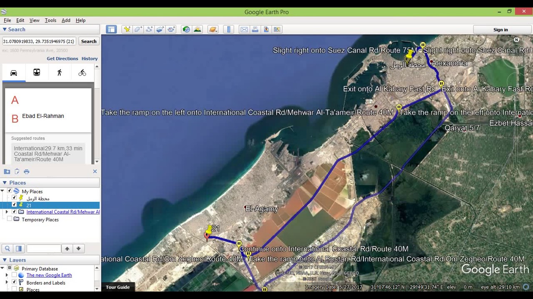Open the Edit menu
This screenshot has height=299, width=533.
(20, 20)
